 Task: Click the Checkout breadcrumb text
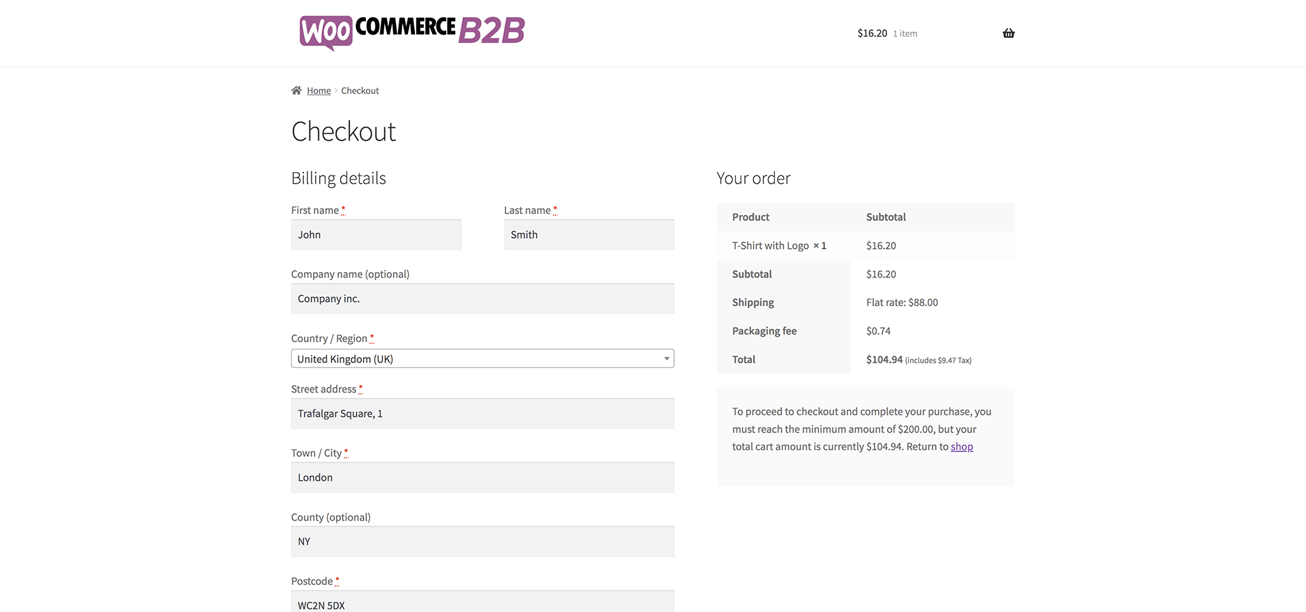(360, 91)
